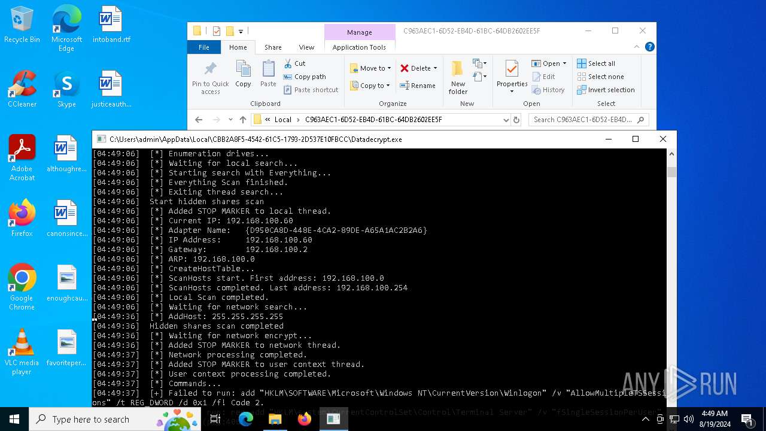Click the taskbar search box
Viewport: 766px width, 431px height.
[x=115, y=419]
